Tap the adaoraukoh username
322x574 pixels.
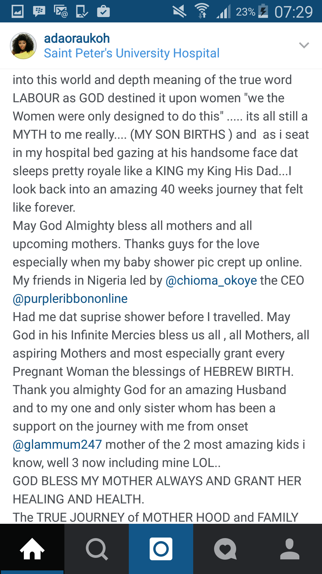coord(77,38)
